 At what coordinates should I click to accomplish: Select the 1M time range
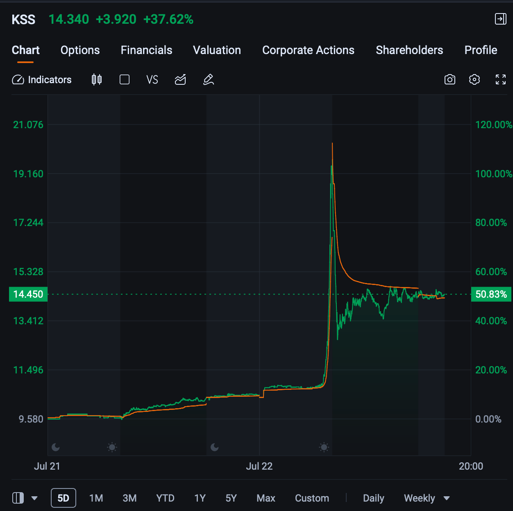(96, 498)
